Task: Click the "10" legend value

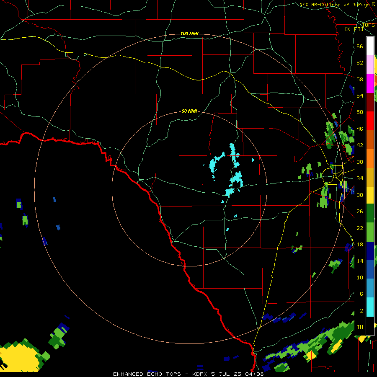Action: coord(360,278)
